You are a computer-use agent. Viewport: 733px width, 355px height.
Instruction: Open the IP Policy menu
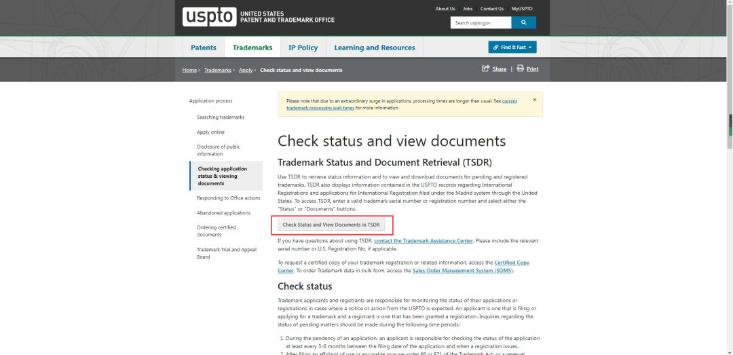[x=303, y=48]
